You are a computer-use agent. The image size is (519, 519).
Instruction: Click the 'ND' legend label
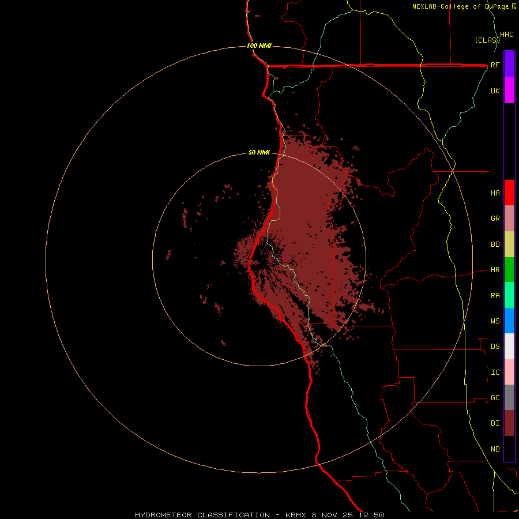[495, 449]
